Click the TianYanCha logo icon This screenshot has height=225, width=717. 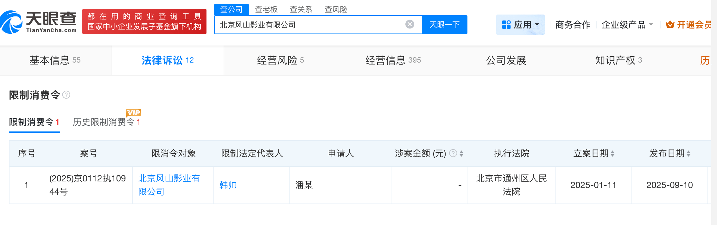[x=11, y=22]
